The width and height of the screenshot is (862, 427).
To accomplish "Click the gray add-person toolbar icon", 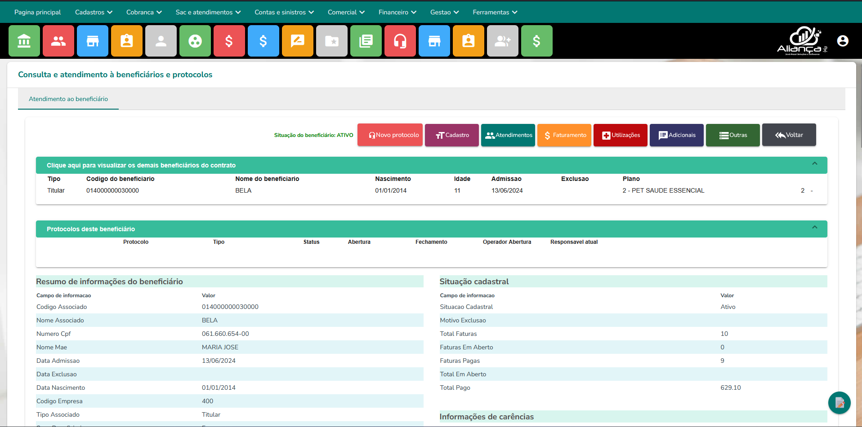I will coord(503,41).
